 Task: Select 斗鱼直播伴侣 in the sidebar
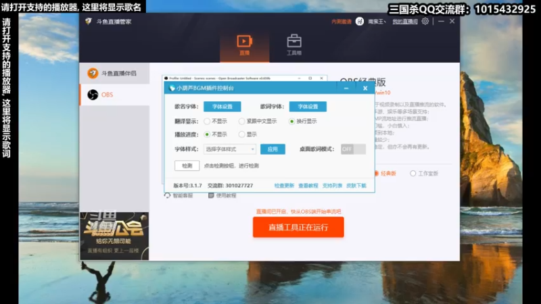pos(114,74)
